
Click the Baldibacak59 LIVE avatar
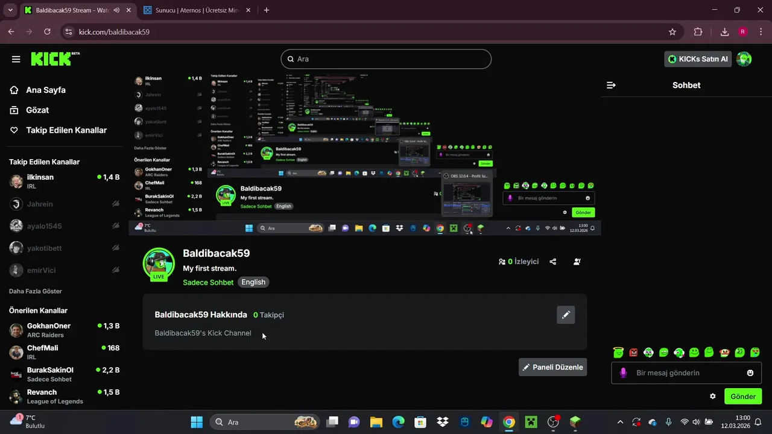[159, 263]
